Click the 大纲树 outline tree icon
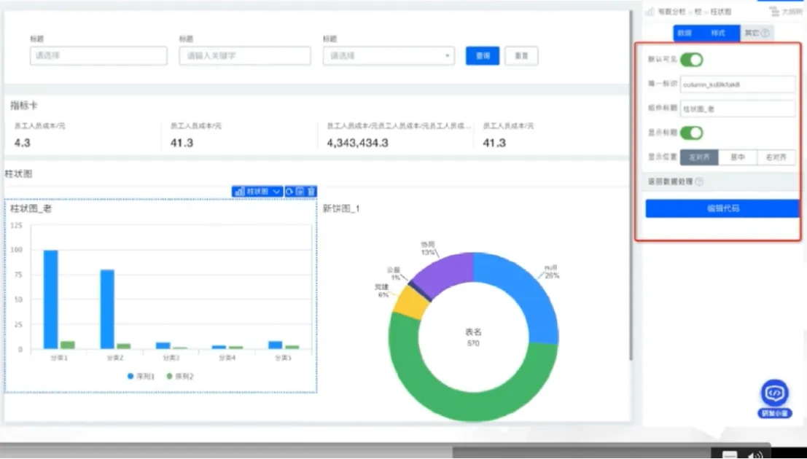 (x=774, y=12)
